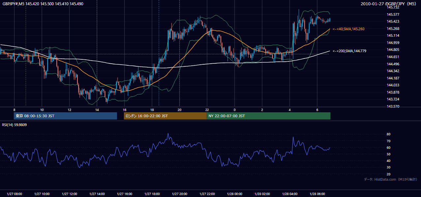
Task: Click the 1/28 04:00 bottom time label
Action: point(290,194)
